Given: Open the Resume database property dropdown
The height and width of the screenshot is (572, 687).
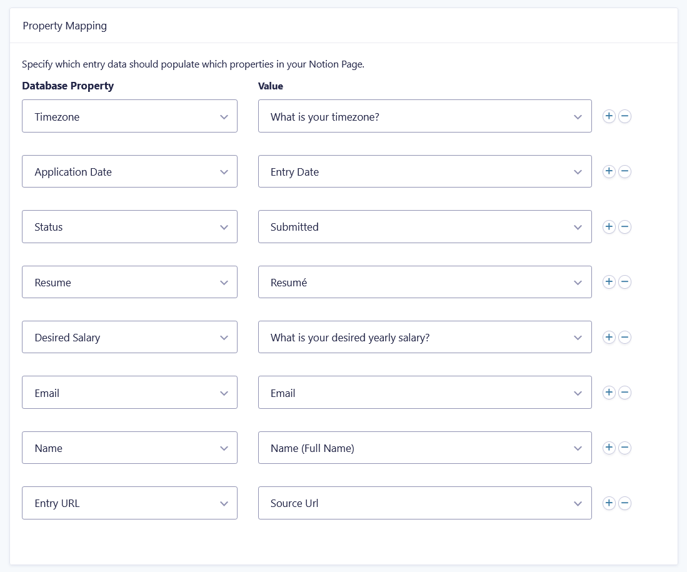Looking at the screenshot, I should (129, 282).
